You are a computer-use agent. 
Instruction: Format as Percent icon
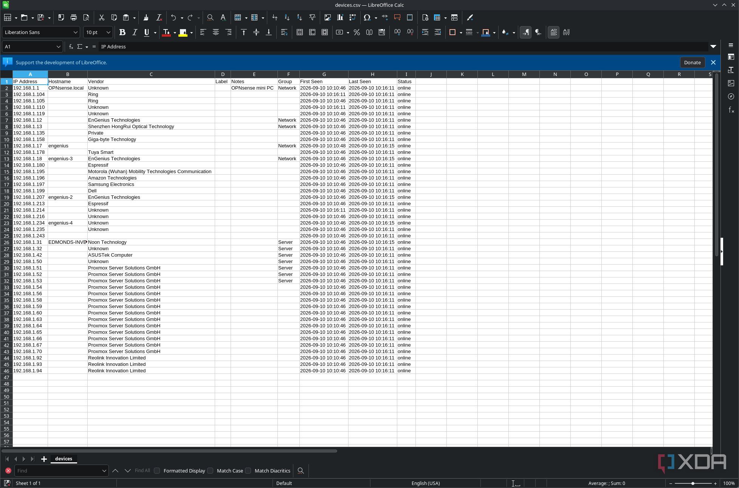point(356,32)
